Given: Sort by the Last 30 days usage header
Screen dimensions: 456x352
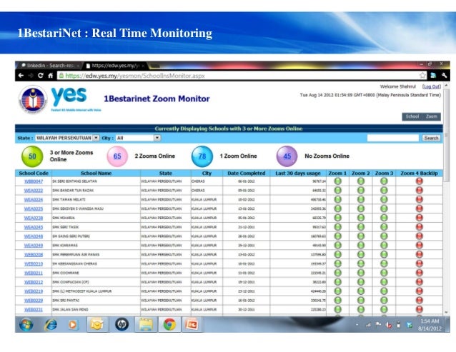Looking at the screenshot, I should pos(298,174).
